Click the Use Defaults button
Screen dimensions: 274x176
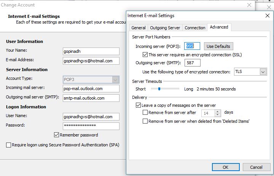[218, 46]
